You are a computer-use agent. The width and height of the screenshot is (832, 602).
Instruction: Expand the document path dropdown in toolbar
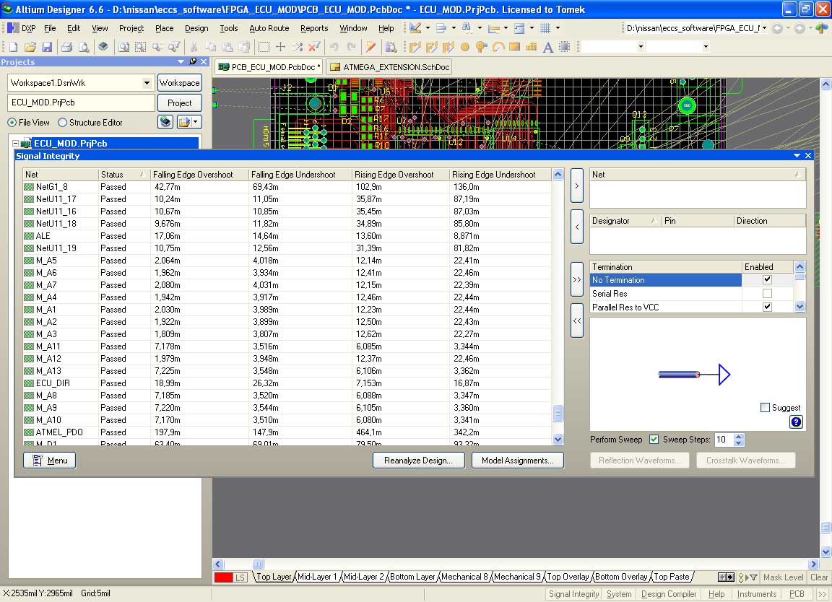764,28
